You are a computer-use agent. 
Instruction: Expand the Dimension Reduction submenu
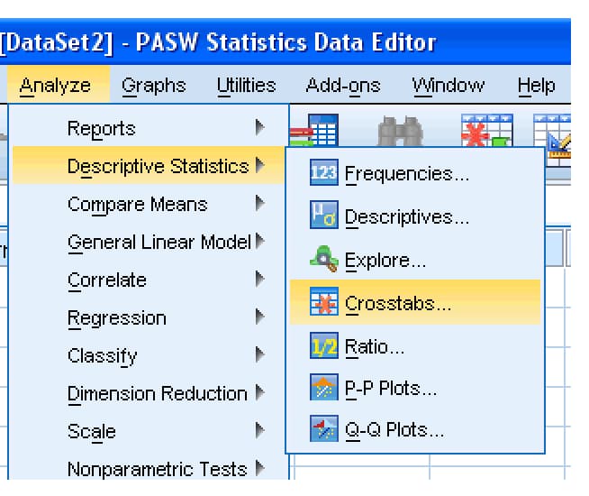tap(148, 393)
